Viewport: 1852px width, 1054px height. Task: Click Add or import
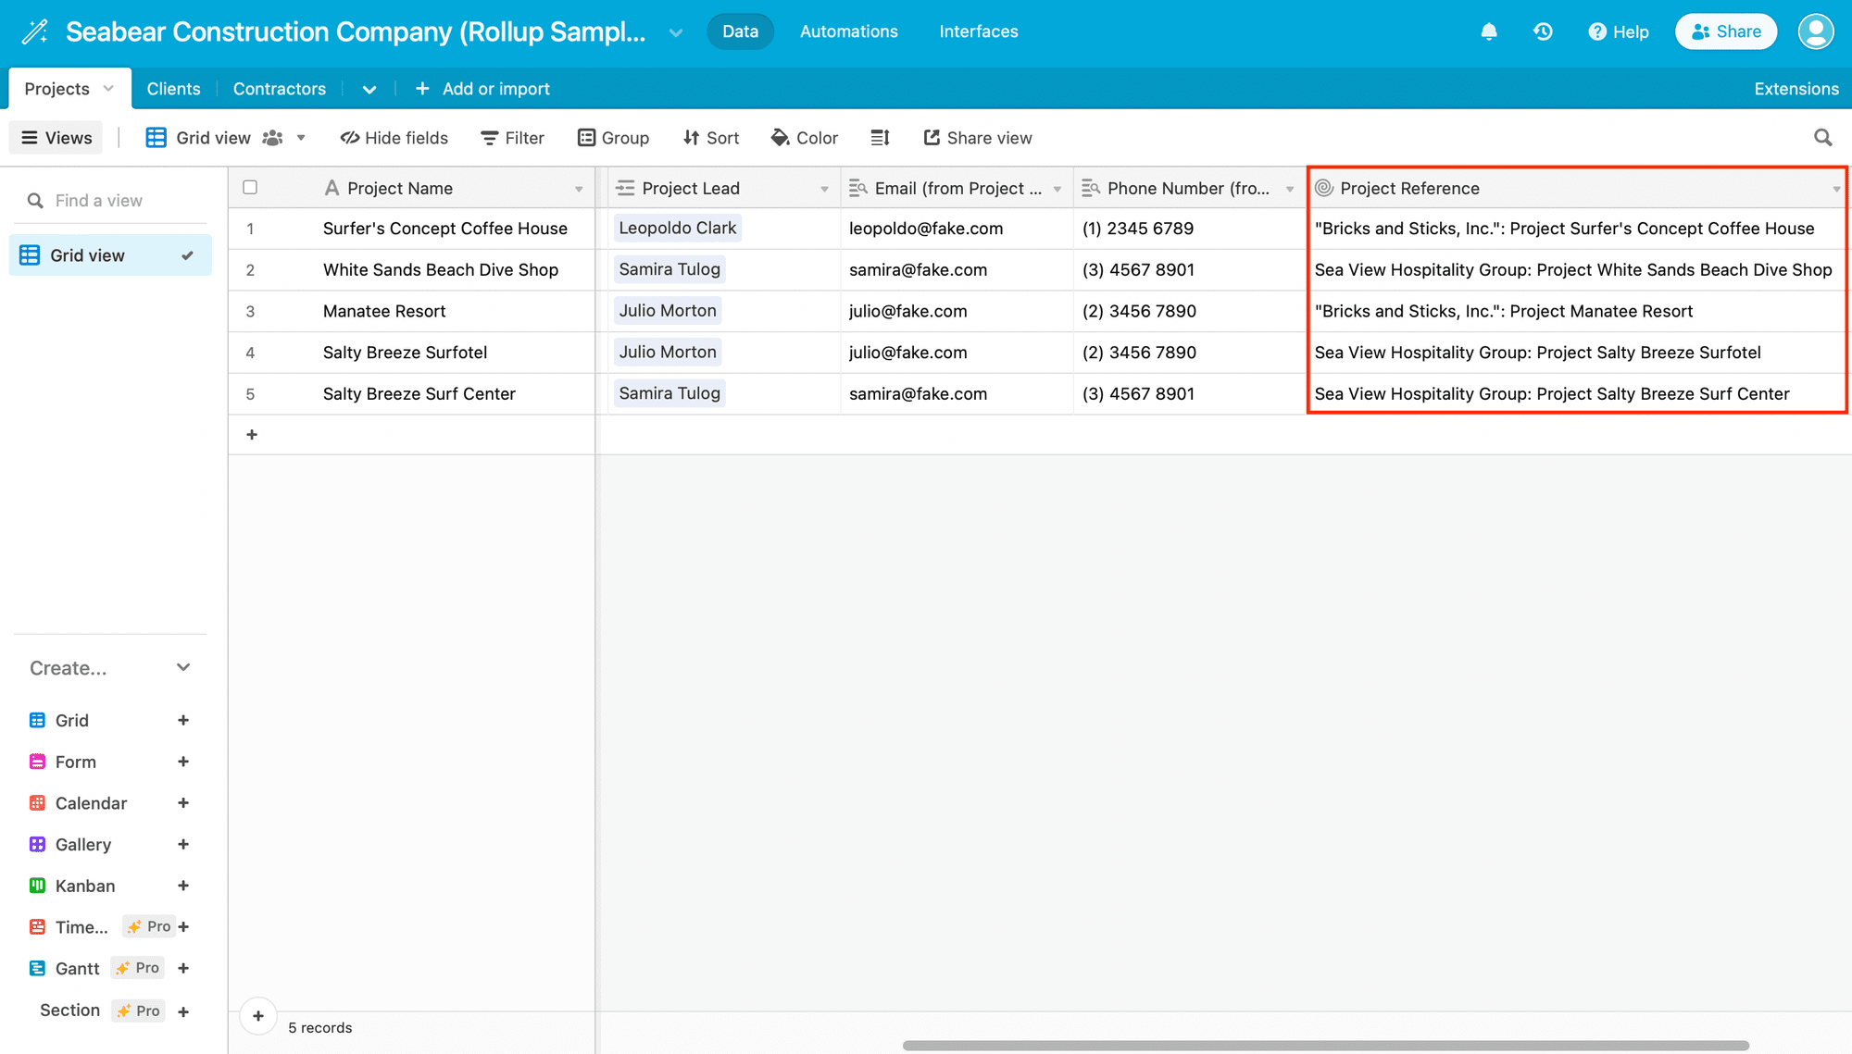tap(482, 89)
